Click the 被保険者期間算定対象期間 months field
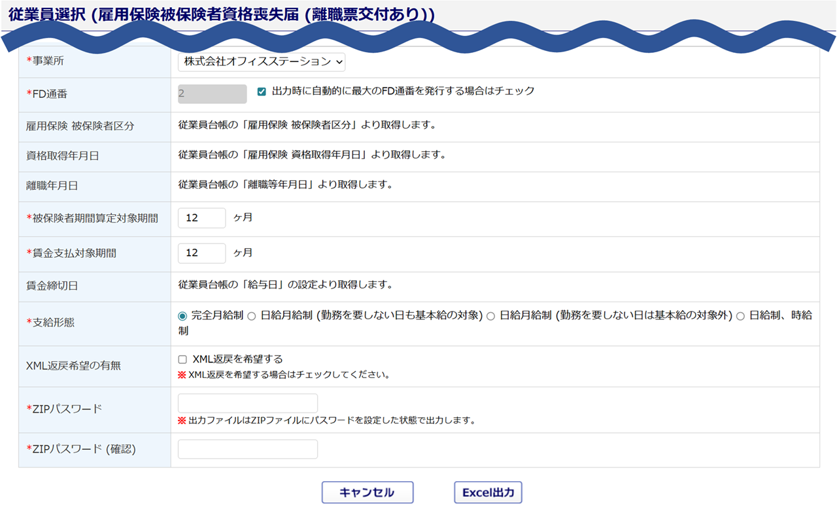Viewport: 837px width, 508px height. tap(201, 218)
